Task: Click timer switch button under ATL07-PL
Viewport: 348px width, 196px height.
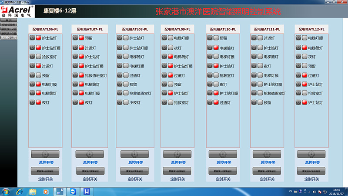Action: [x=86, y=170]
